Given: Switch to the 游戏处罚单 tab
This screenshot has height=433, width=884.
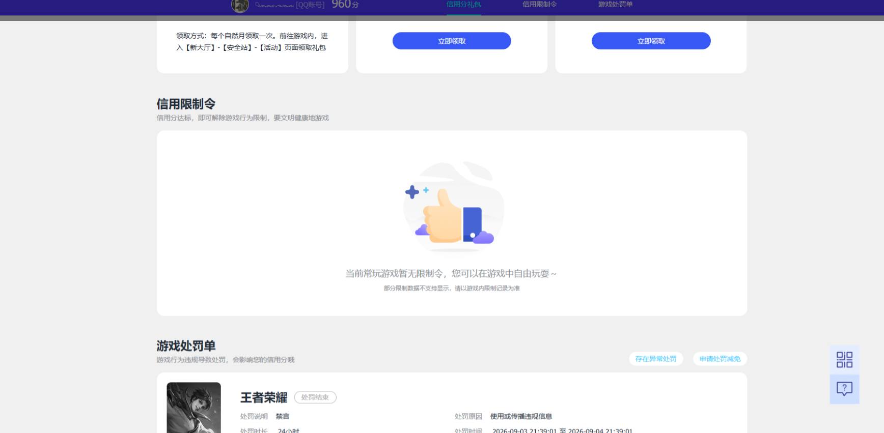Looking at the screenshot, I should (615, 5).
